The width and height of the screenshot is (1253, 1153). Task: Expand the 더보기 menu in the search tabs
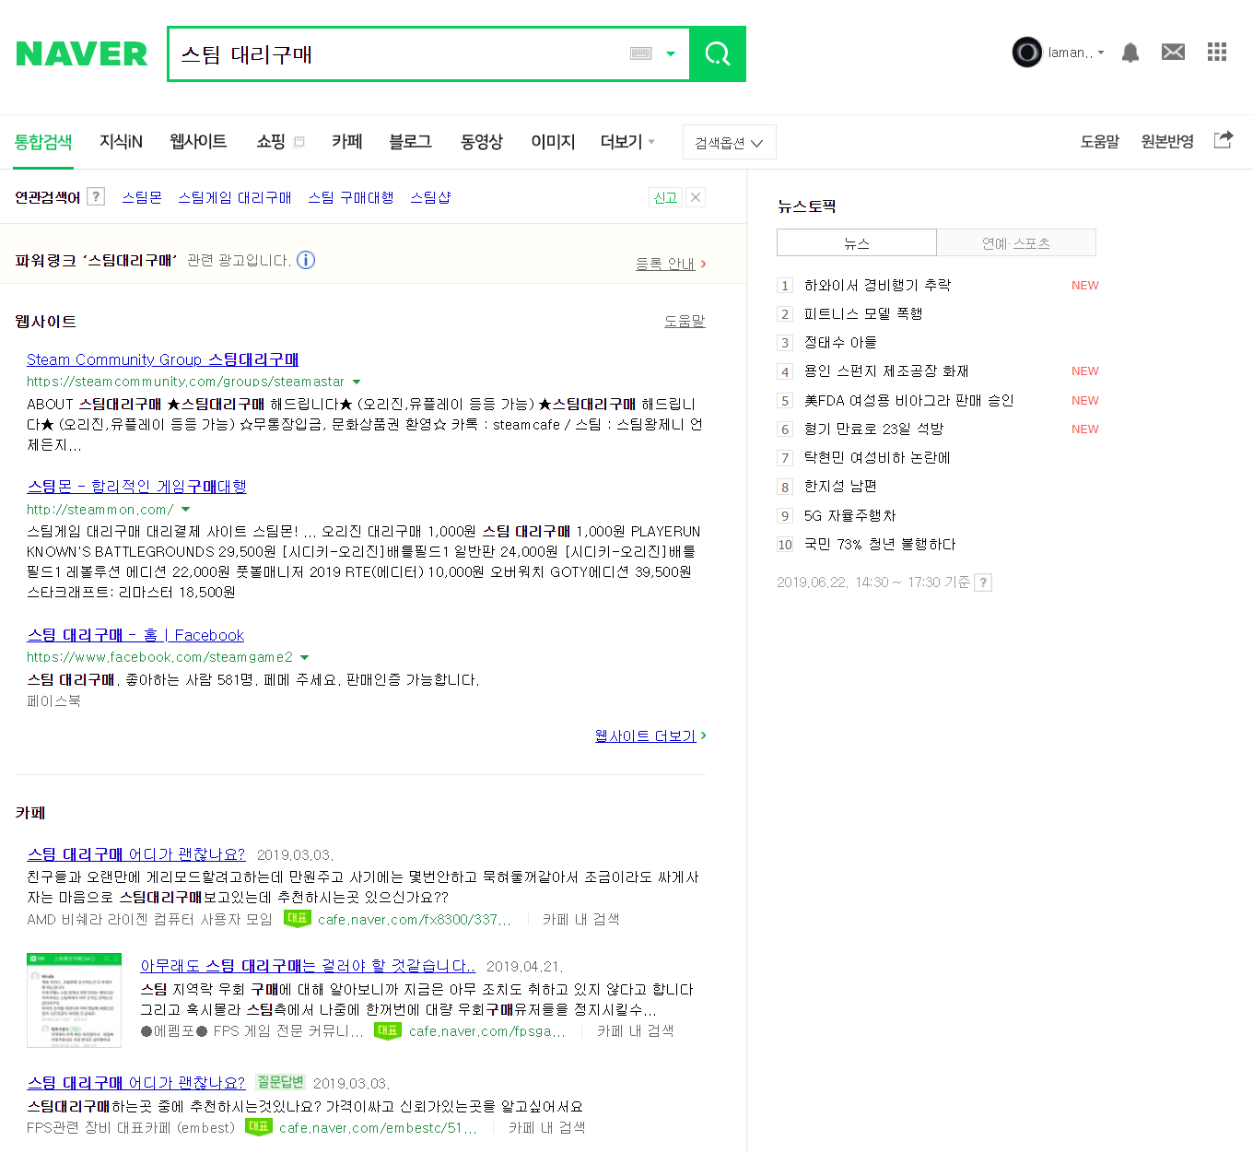coord(627,142)
